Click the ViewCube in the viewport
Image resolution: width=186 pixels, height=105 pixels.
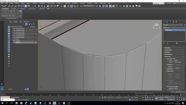[156, 26]
